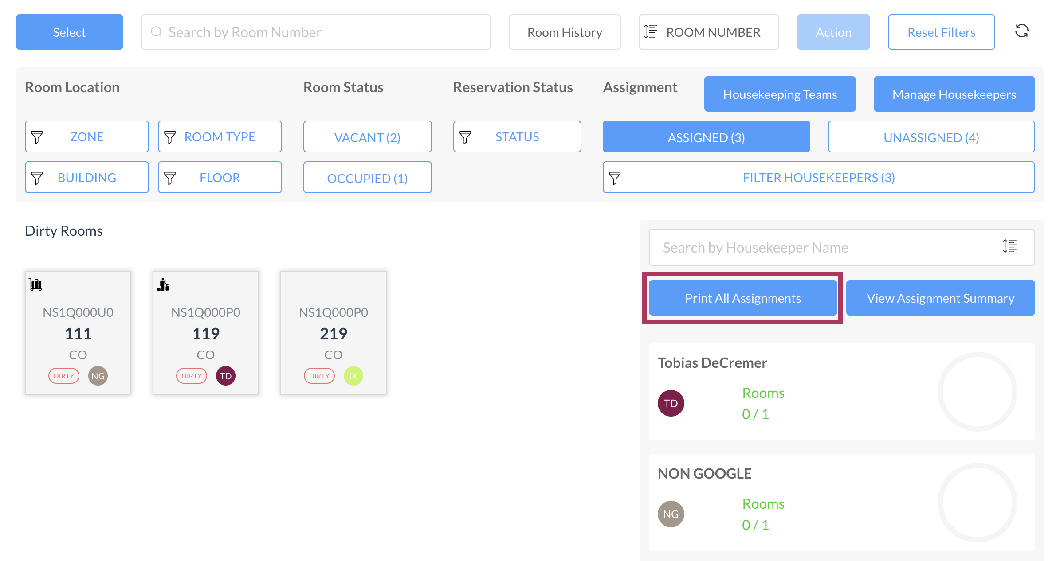Screen dimensions: 1060x561
Task: Open the ZONE filter dropdown
Action: tap(87, 137)
